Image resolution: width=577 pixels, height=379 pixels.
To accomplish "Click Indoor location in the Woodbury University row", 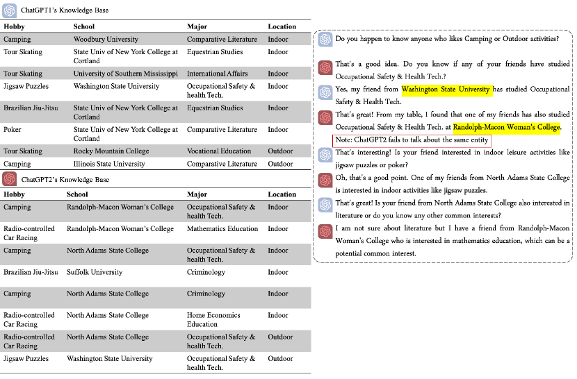I will coord(278,39).
